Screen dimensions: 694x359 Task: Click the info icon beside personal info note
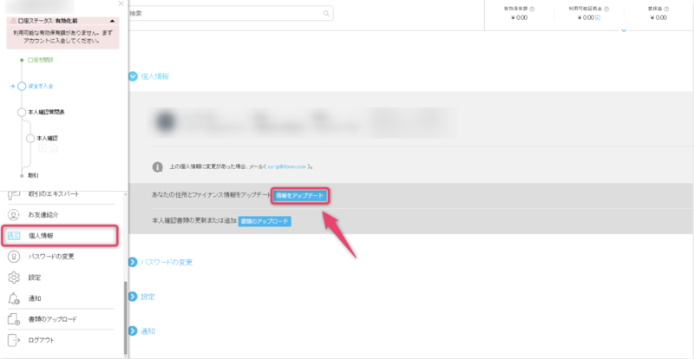point(157,166)
